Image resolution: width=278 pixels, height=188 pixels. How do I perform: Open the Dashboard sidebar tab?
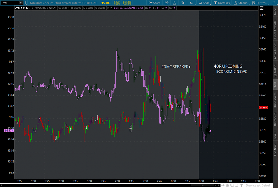point(275,119)
